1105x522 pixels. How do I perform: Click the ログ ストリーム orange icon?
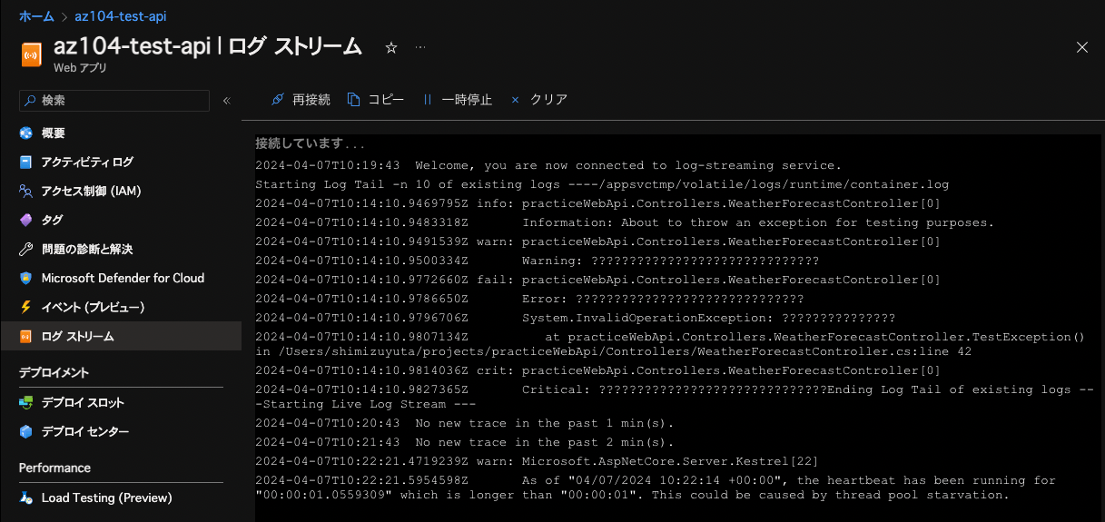26,336
